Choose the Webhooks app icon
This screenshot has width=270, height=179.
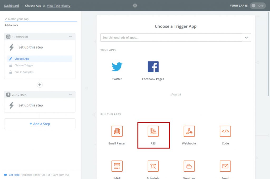189,131
